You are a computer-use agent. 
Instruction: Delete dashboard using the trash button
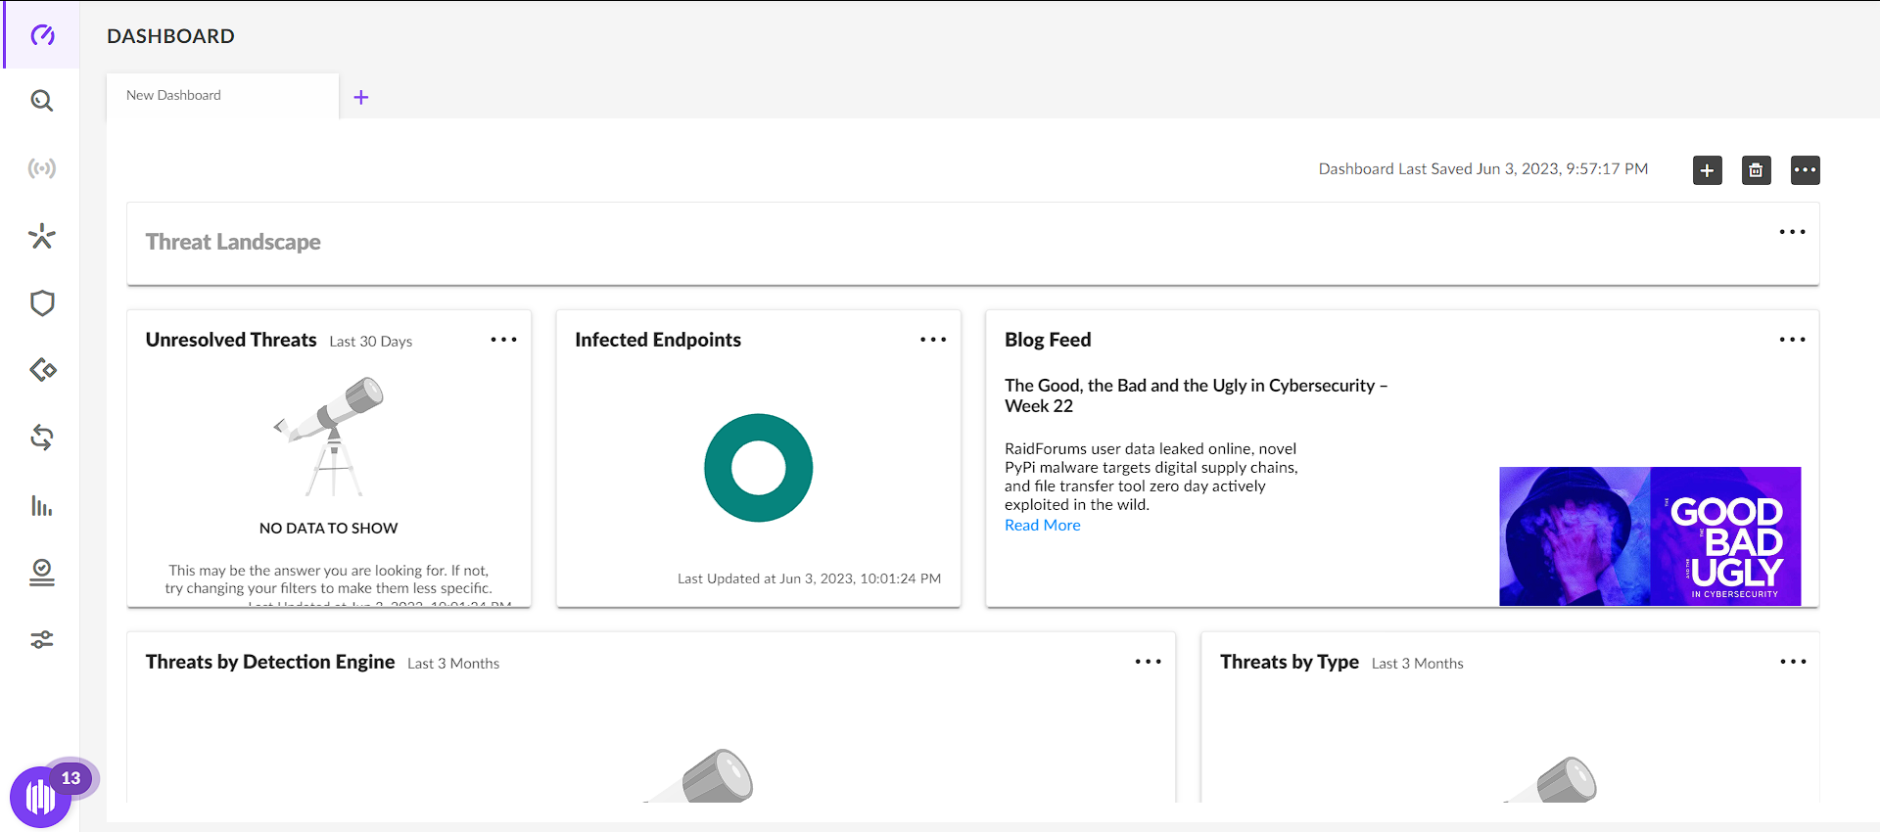click(x=1756, y=170)
